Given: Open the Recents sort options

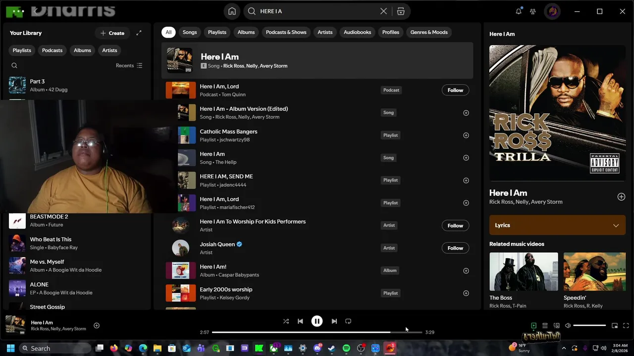Looking at the screenshot, I should pos(129,65).
